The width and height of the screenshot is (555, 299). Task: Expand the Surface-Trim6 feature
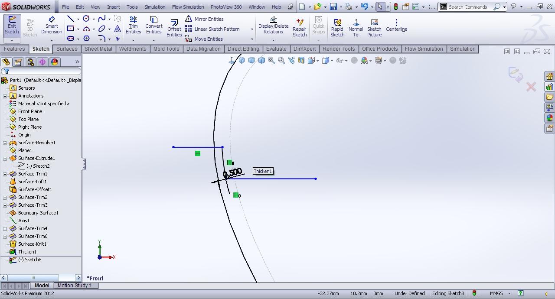[5, 237]
